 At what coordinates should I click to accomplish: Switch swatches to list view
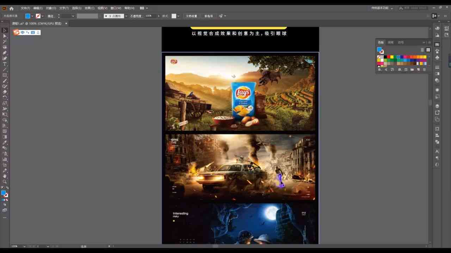[x=422, y=50]
